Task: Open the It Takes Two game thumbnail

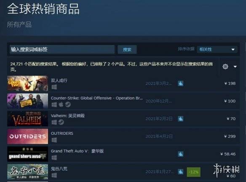Action: pyautogui.click(x=27, y=83)
